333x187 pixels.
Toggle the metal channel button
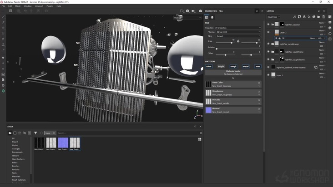[x=246, y=66]
